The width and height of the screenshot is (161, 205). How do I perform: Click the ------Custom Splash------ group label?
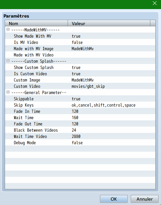pos(39,61)
